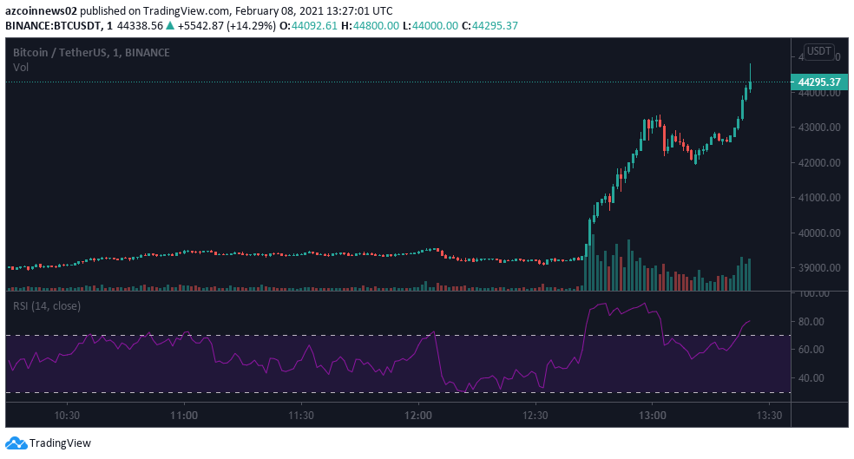
Task: Click the 42000.00 price axis label
Action: click(819, 163)
